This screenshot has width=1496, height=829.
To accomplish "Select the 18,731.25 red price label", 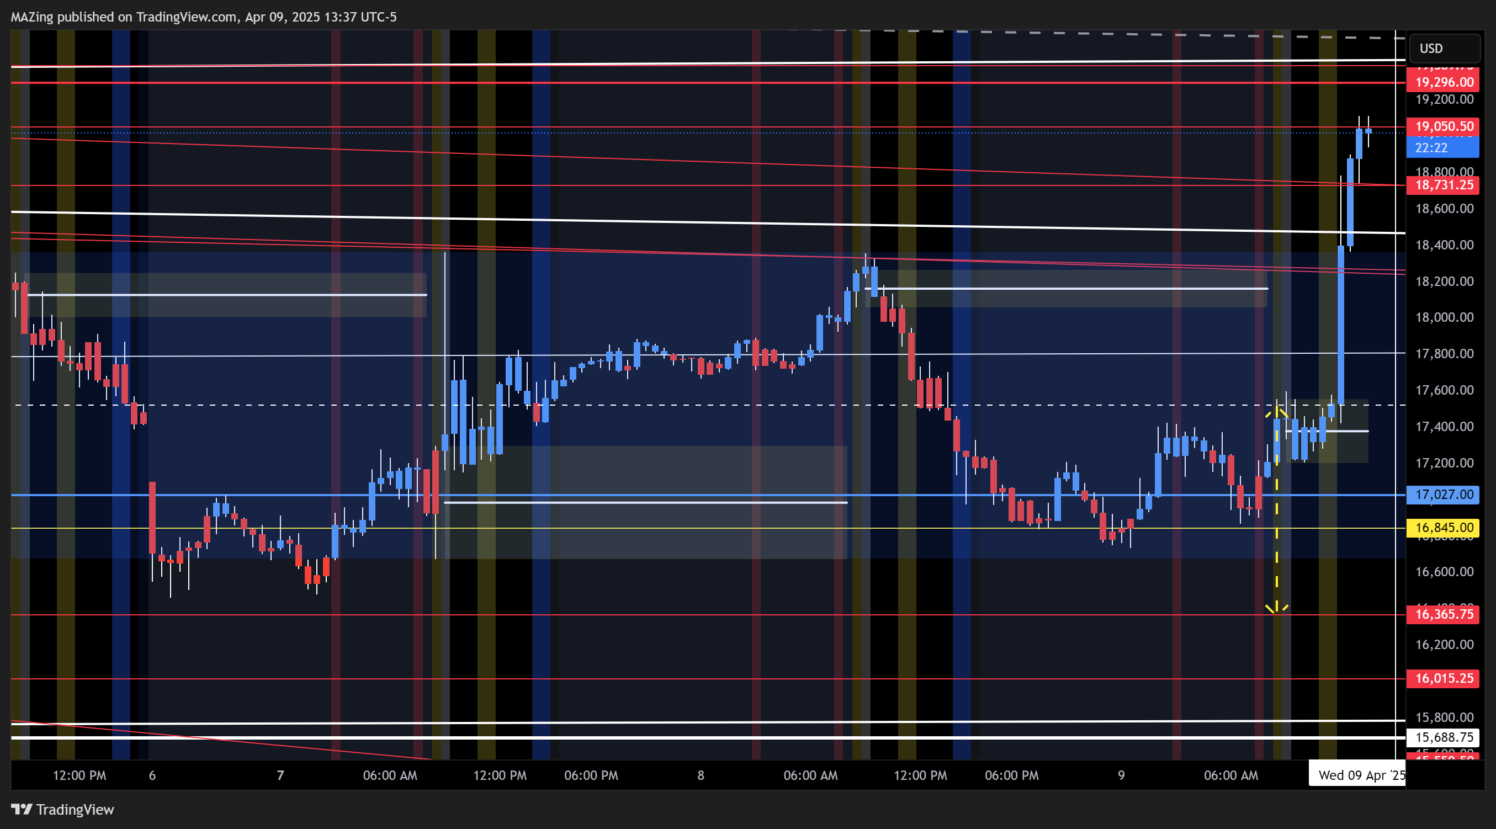I will pyautogui.click(x=1442, y=184).
